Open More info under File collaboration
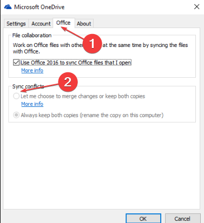The height and width of the screenshot is (223, 204). click(32, 70)
